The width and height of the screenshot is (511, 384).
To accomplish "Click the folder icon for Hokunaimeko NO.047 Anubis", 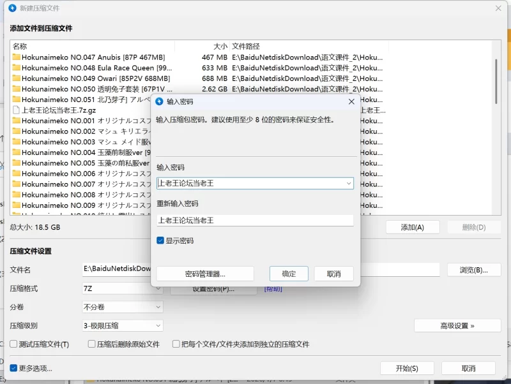I will click(17, 57).
